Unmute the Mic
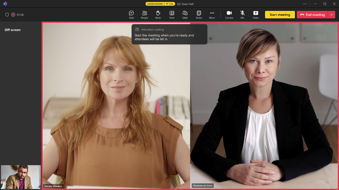This screenshot has width=339, height=190. pyautogui.click(x=242, y=15)
